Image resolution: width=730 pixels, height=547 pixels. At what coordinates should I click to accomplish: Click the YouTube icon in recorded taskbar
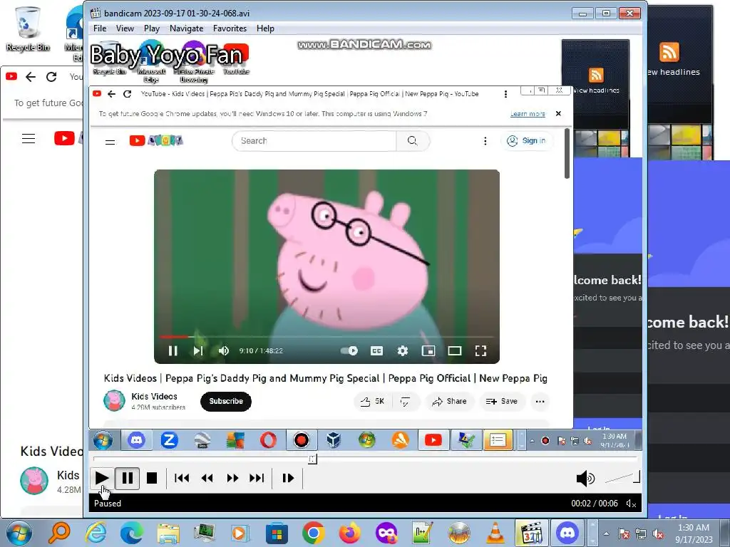[x=433, y=439]
